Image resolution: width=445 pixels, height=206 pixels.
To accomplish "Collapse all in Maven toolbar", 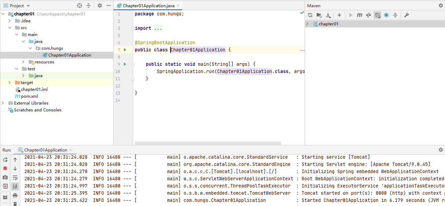I will coord(395,15).
